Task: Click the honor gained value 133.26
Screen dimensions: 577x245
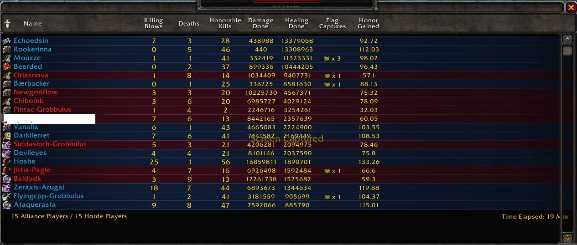Action: pos(369,162)
